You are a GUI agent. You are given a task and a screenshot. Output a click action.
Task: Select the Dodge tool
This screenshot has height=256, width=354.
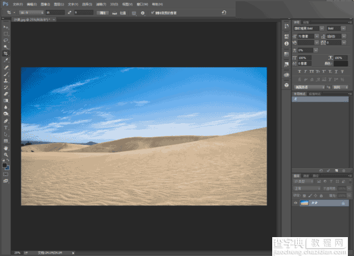pos(5,114)
